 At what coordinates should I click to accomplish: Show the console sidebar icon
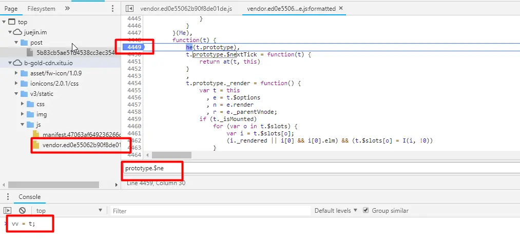[x=7, y=211]
